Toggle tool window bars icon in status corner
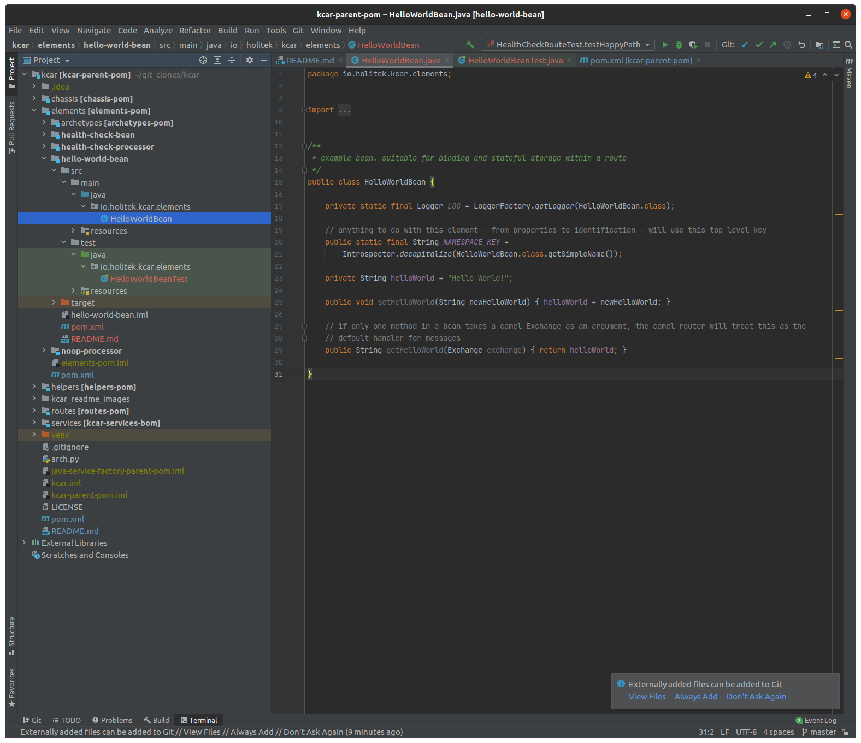Image resolution: width=861 pixels, height=743 pixels. [x=12, y=732]
